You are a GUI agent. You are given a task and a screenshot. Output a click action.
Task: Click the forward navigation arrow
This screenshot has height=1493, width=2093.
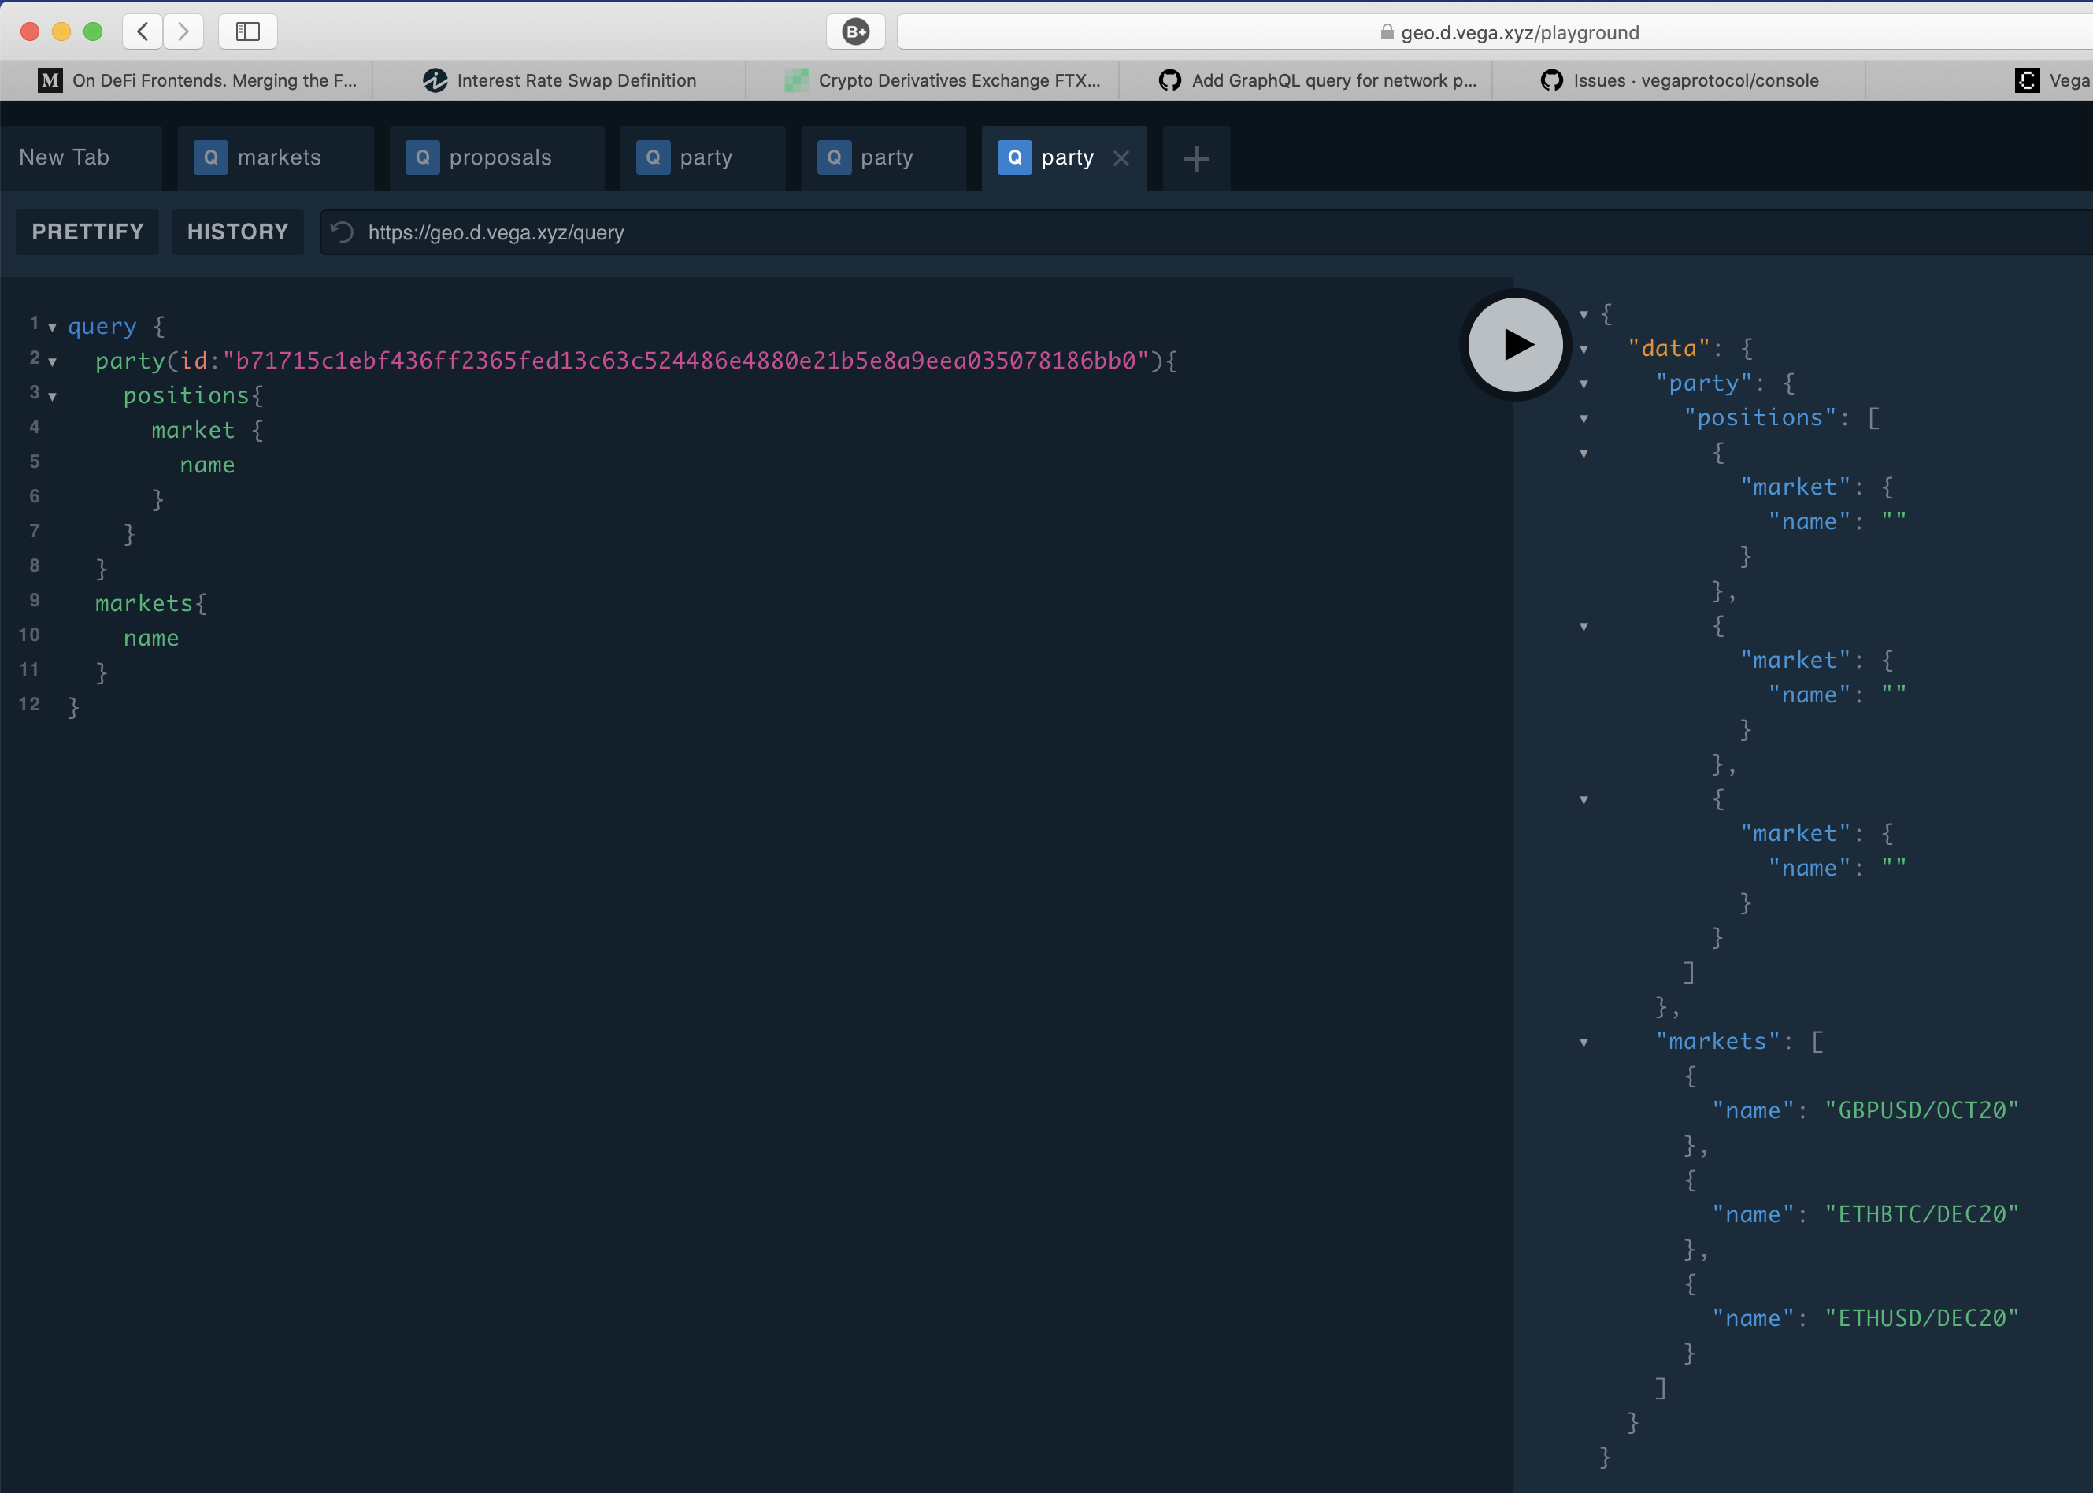(x=183, y=31)
